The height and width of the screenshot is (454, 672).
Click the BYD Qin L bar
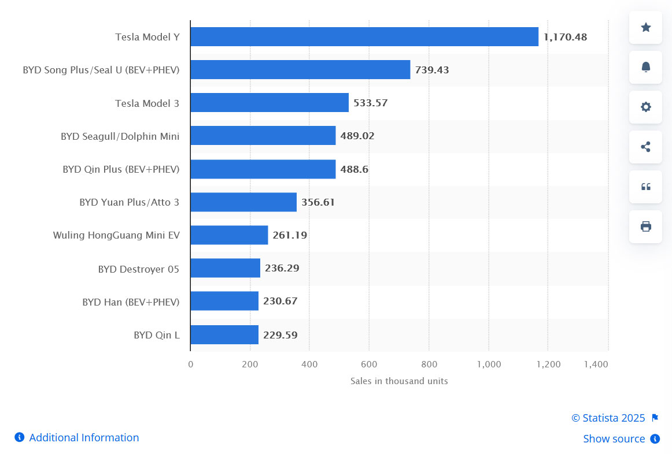pos(224,334)
